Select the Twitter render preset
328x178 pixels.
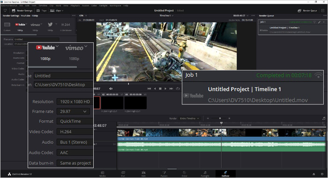coord(50,27)
